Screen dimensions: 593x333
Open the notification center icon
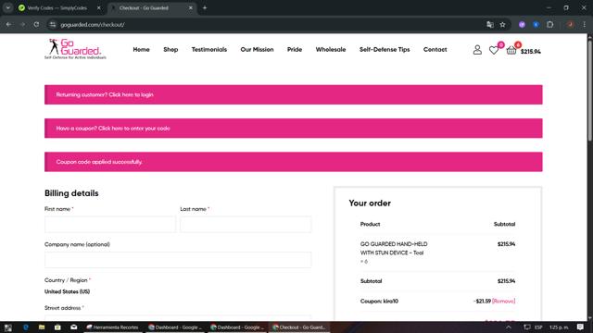[x=581, y=327]
